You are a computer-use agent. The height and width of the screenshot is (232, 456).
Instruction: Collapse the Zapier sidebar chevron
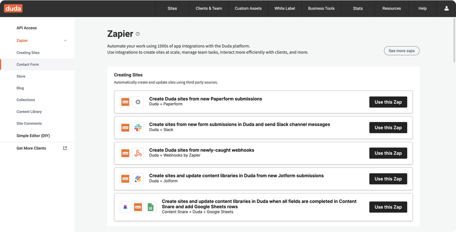(x=65, y=41)
